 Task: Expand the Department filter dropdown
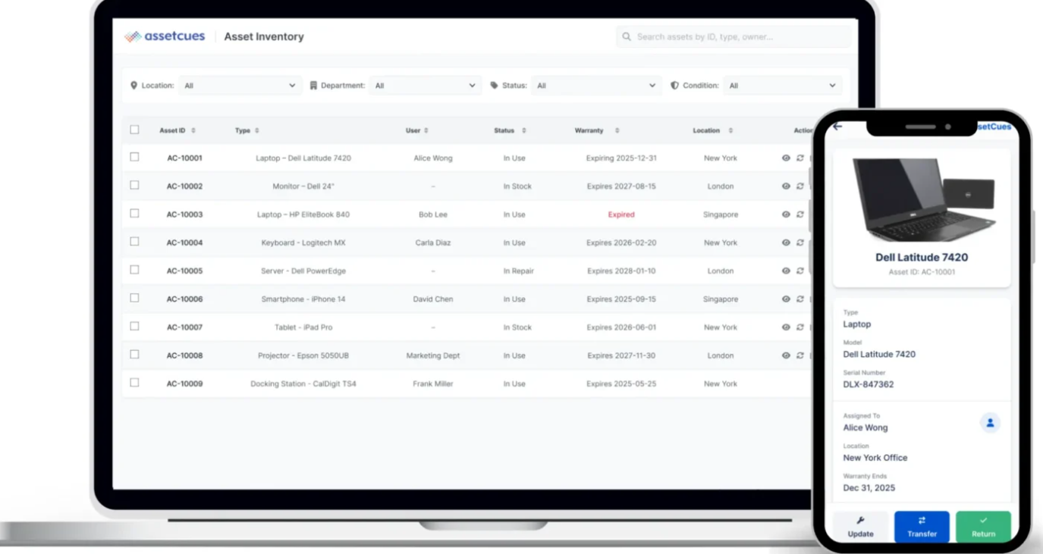(x=425, y=86)
